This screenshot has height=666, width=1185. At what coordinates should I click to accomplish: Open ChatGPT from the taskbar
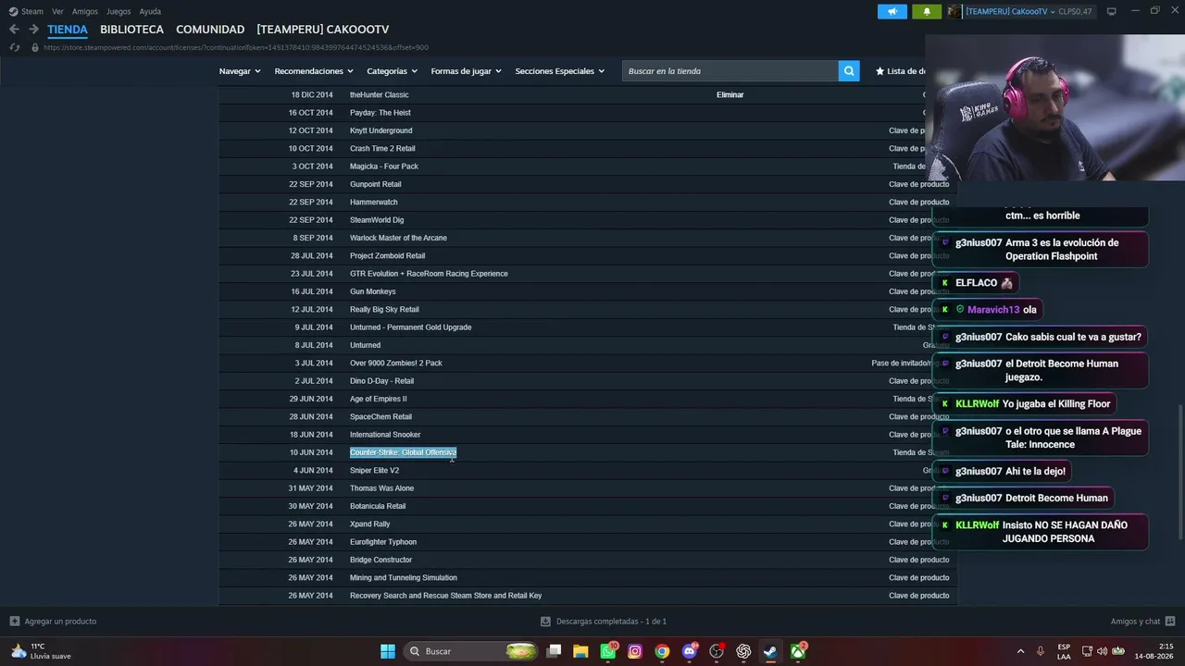pyautogui.click(x=743, y=651)
